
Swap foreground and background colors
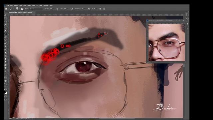pos(6,90)
